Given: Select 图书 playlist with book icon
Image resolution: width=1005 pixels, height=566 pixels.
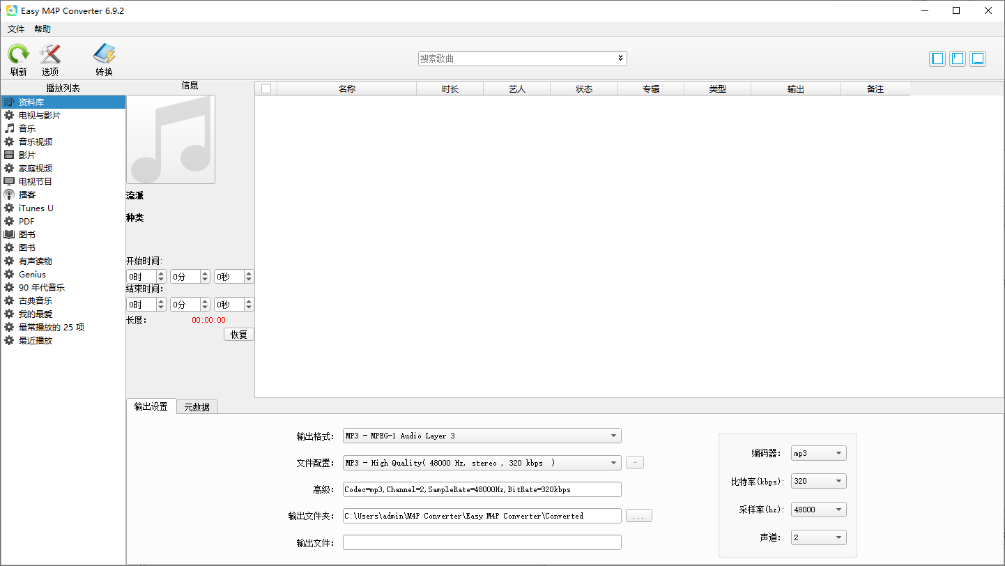Looking at the screenshot, I should tap(63, 234).
